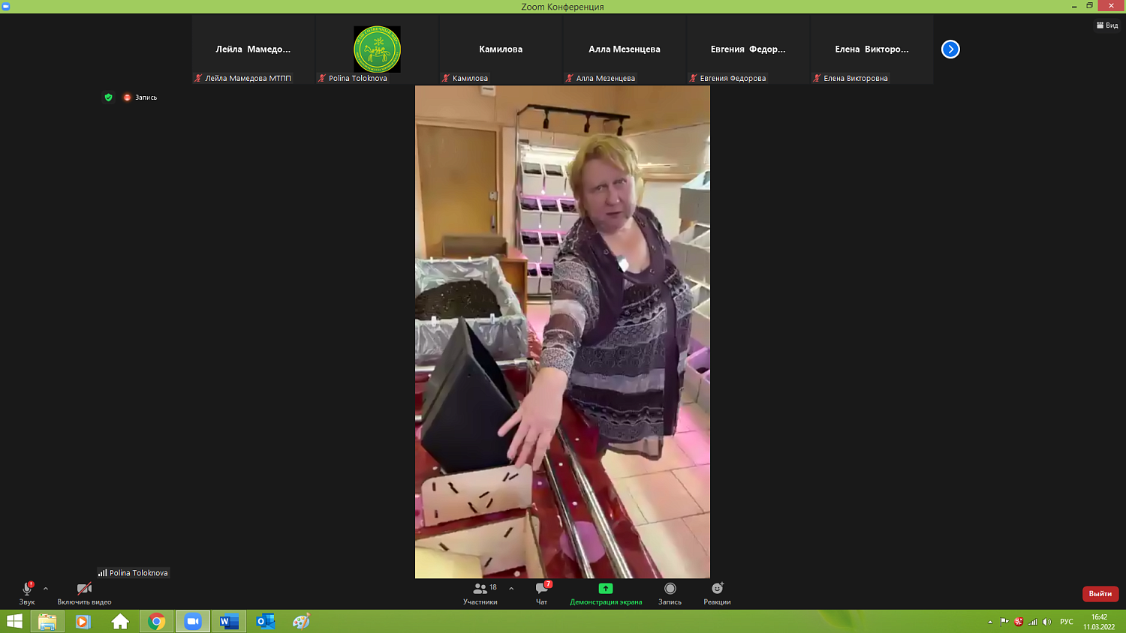Open volume control in system tray
This screenshot has width=1126, height=633.
(x=1047, y=622)
